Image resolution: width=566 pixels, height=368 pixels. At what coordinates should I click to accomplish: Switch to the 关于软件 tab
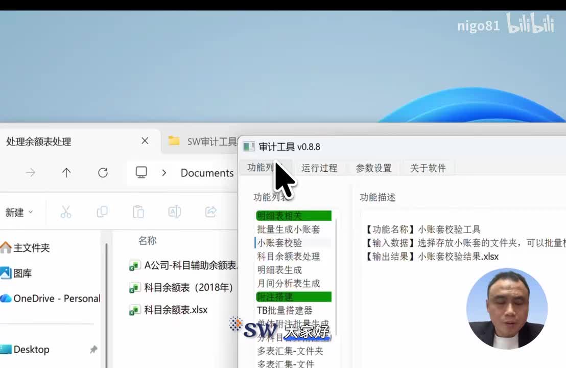(428, 168)
